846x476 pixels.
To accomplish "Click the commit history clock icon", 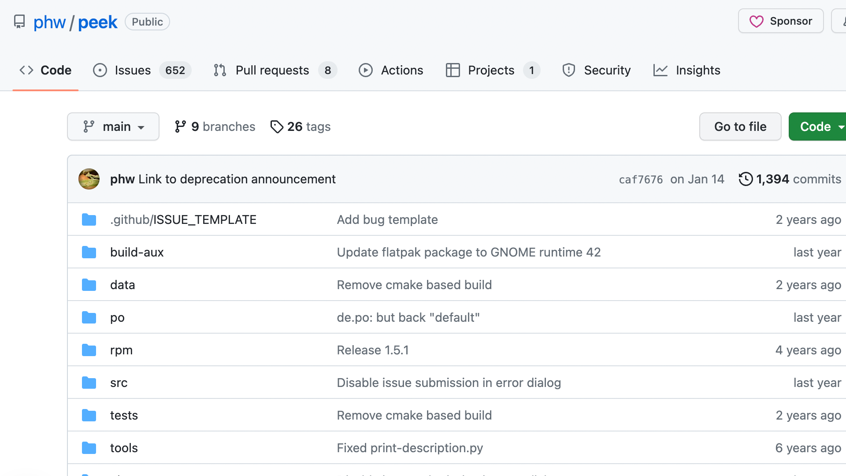I will [x=746, y=179].
